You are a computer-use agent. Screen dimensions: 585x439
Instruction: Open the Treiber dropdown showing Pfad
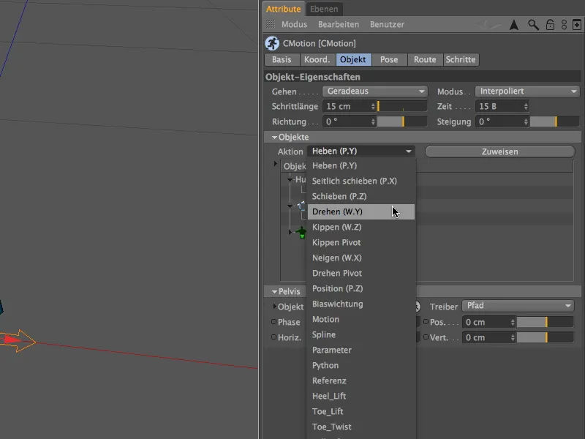coord(518,306)
